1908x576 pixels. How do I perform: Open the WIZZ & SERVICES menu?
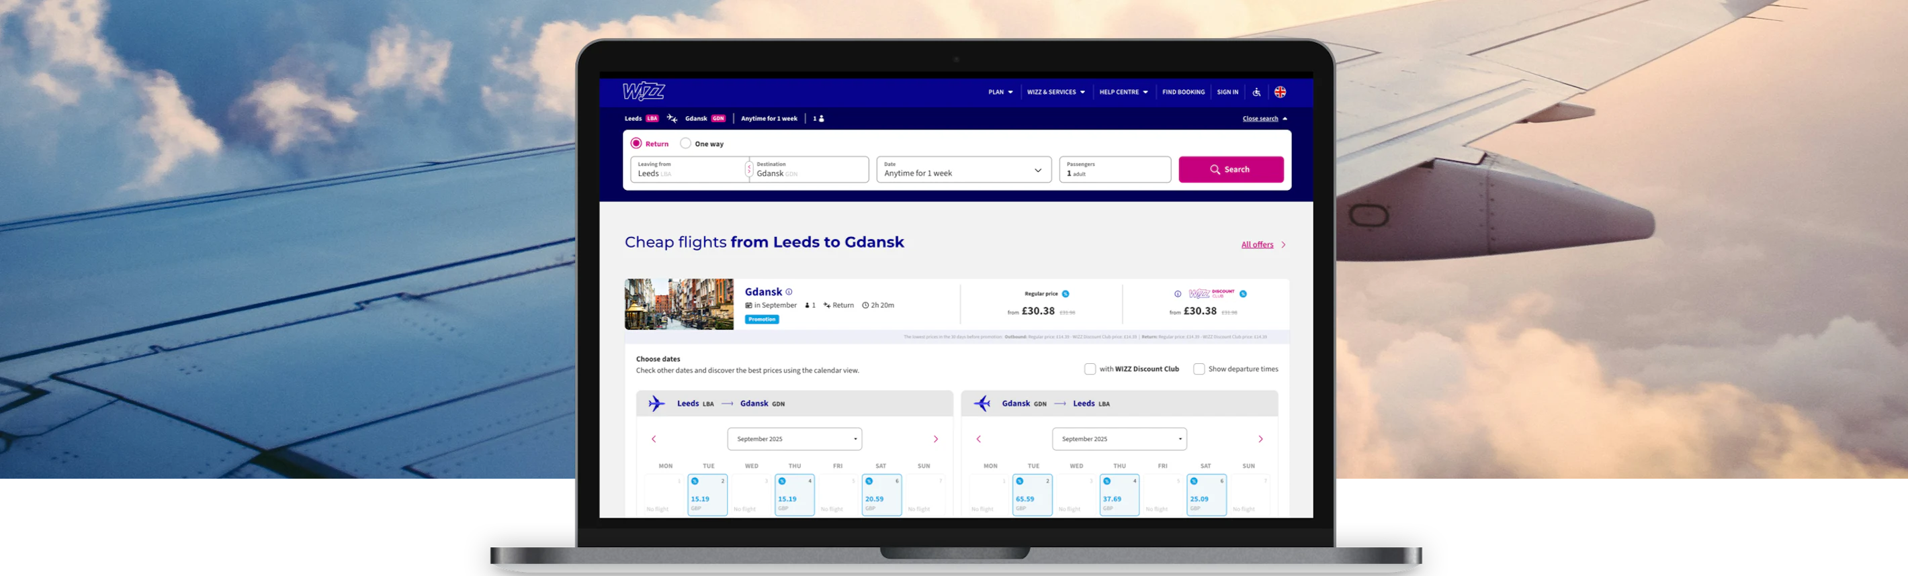pos(1055,93)
